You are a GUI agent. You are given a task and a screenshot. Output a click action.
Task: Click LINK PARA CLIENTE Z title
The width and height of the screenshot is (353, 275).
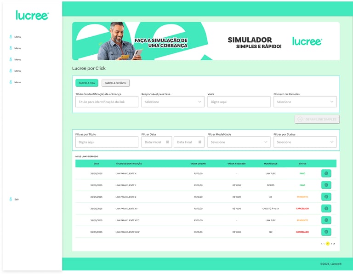(126, 197)
